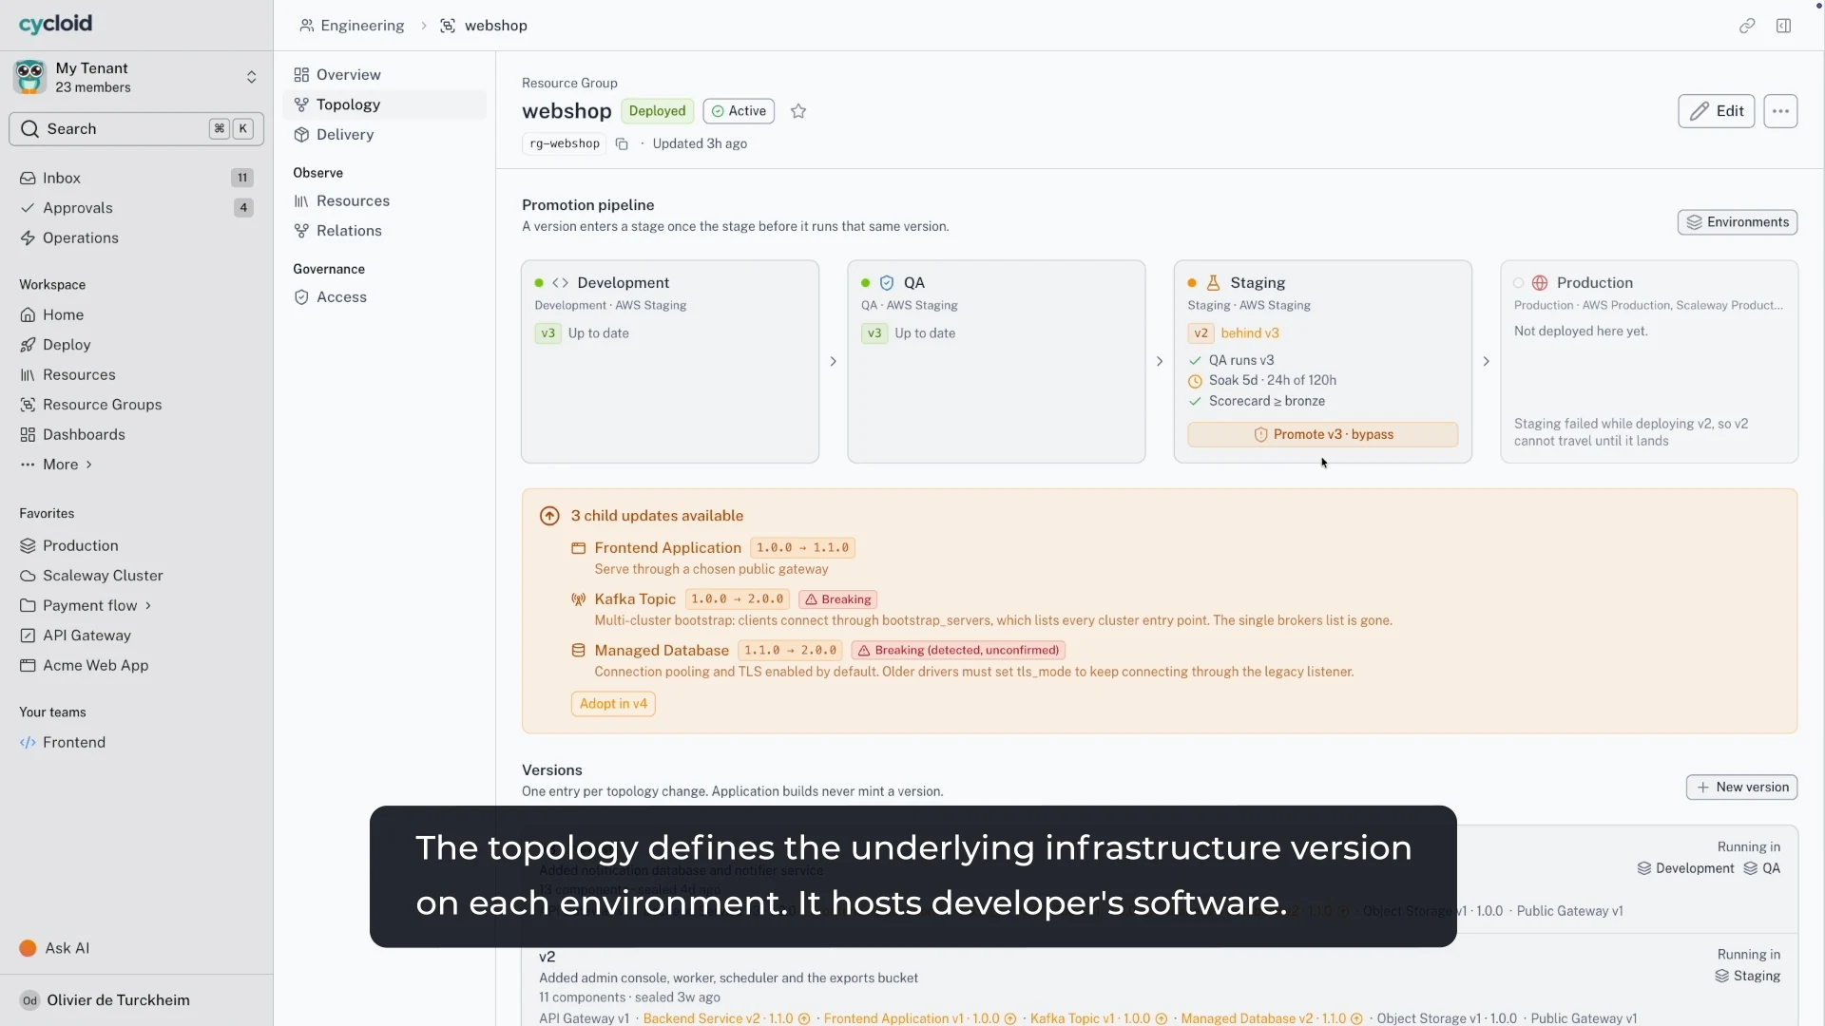Create a New version

pyautogui.click(x=1741, y=788)
